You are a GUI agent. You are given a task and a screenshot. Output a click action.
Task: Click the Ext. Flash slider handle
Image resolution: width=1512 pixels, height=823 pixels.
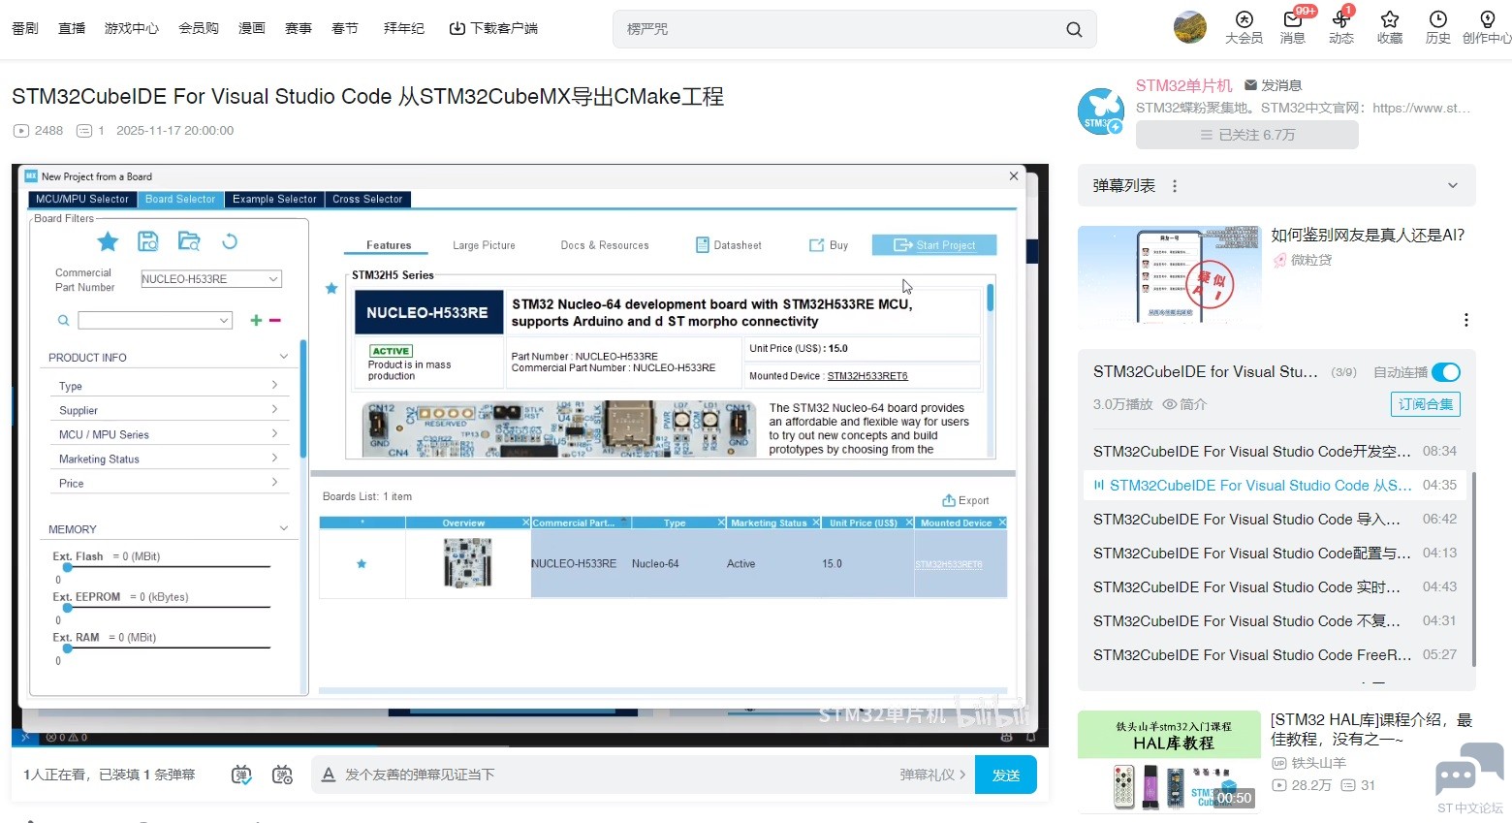click(68, 567)
